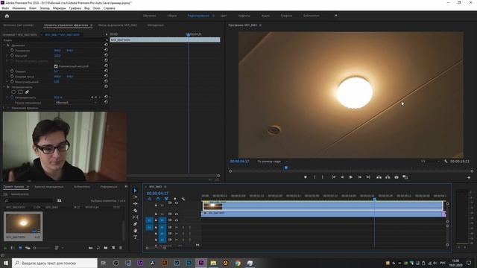
Task: Select the Razor tool in the tools panel
Action: (136, 210)
